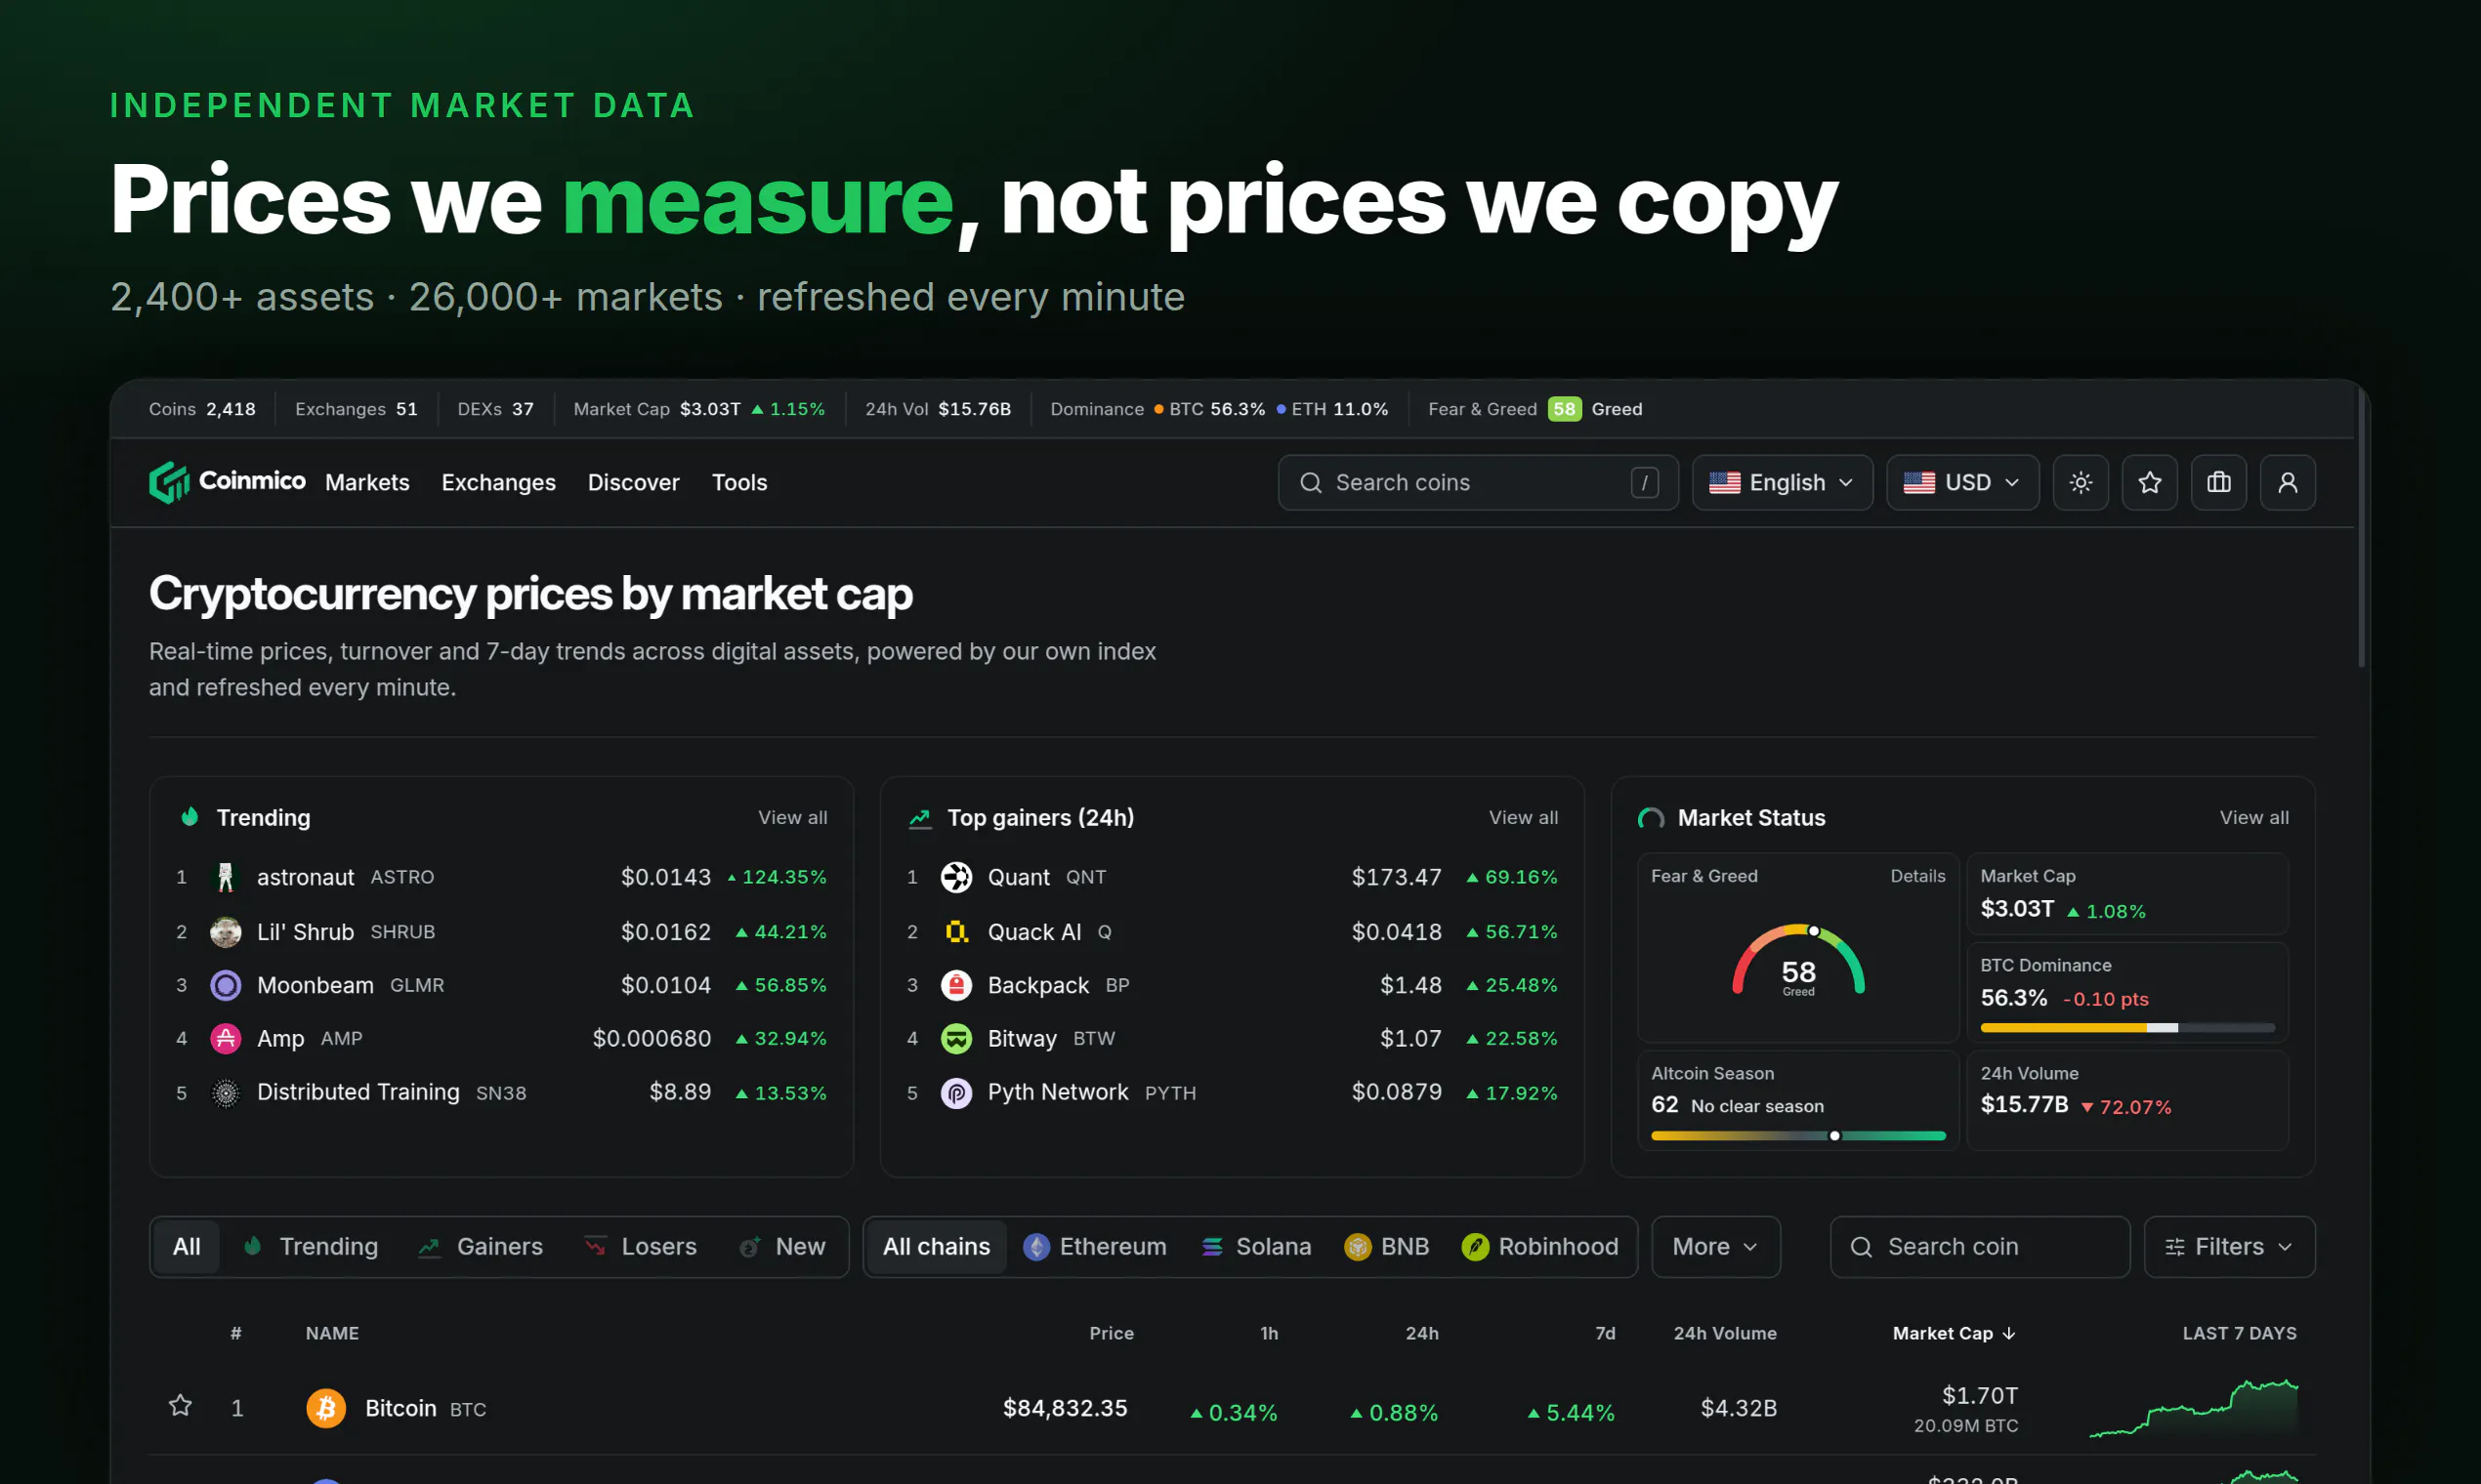
Task: Click the Coinmico logo
Action: click(227, 482)
